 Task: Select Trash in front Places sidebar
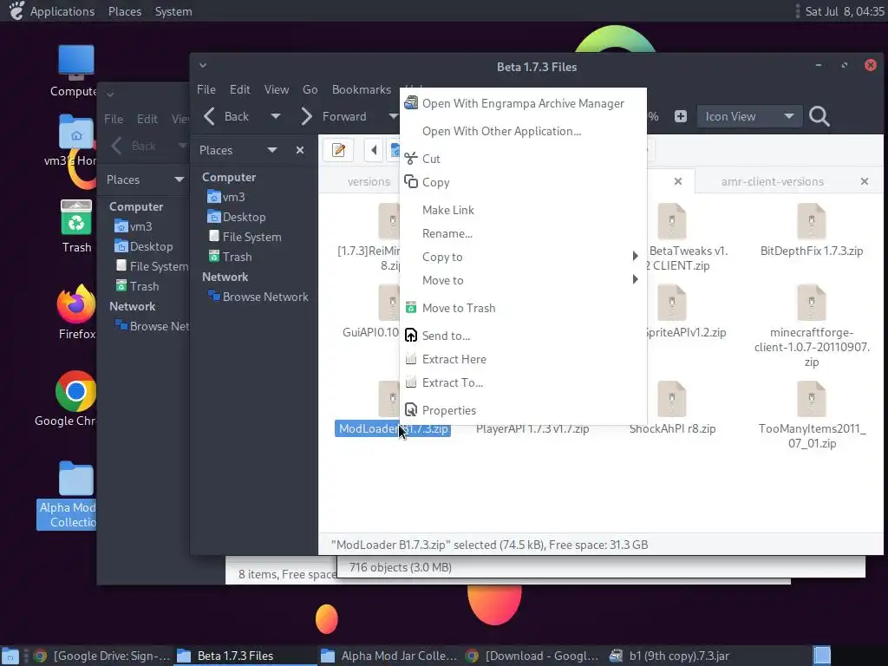(230, 257)
